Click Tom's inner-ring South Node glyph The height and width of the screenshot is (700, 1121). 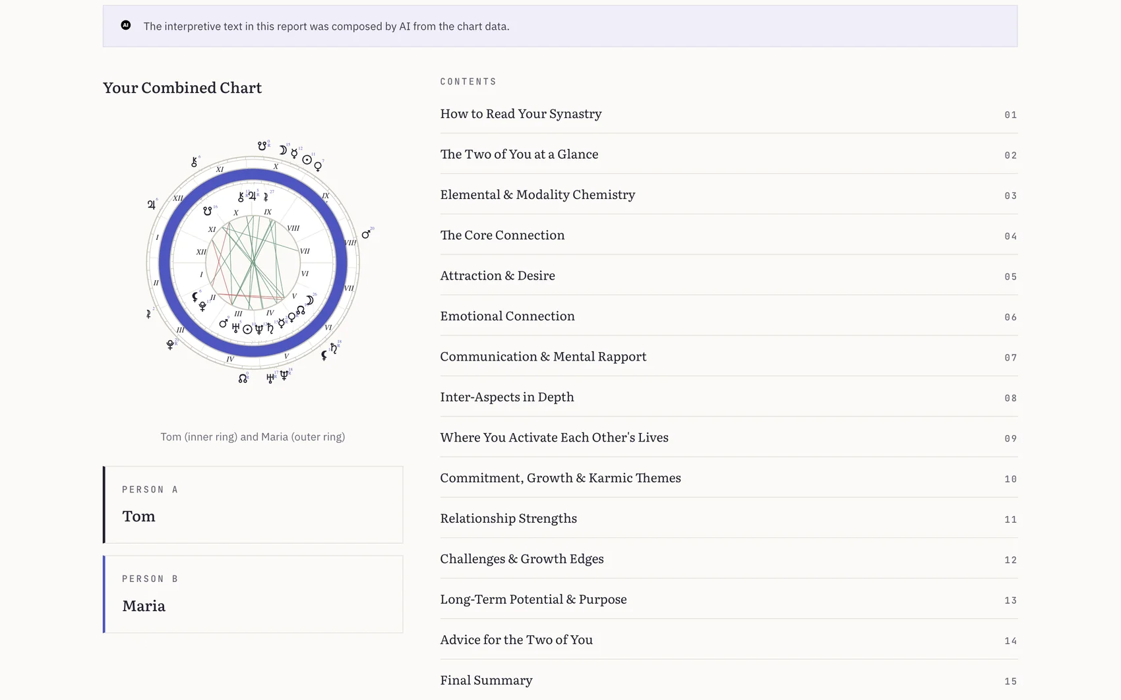click(x=207, y=211)
